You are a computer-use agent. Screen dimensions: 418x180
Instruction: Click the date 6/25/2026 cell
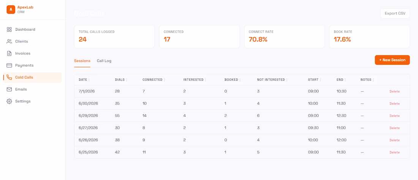pyautogui.click(x=88, y=152)
